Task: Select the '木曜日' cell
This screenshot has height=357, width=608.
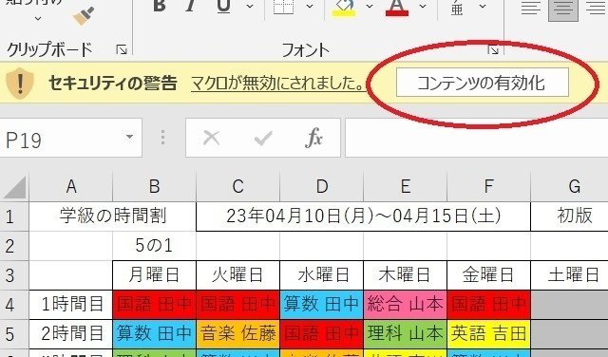Action: (406, 275)
